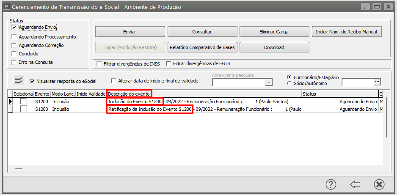Screen dimensions: 397x195
Task: Sort by Descrição do evento column header
Action: (129, 93)
